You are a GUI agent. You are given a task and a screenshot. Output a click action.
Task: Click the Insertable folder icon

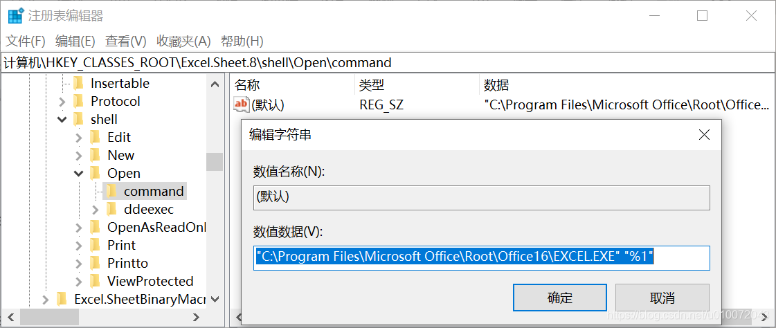tap(79, 84)
